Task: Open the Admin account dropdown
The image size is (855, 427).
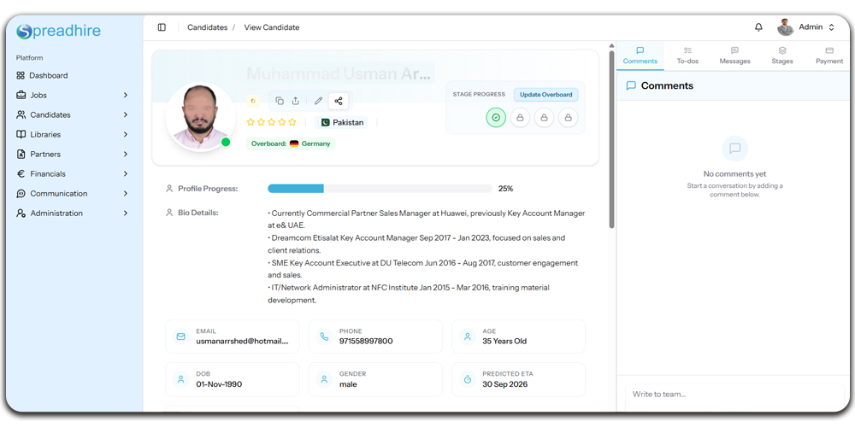Action: [805, 27]
